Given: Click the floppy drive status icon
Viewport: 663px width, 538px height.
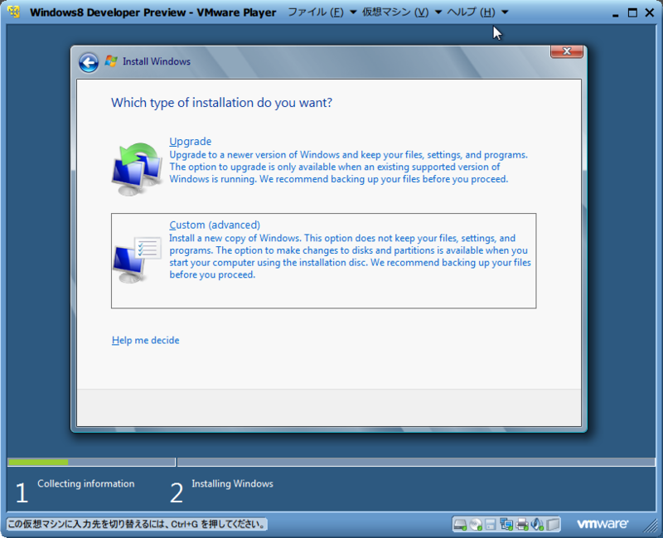Looking at the screenshot, I should 491,525.
